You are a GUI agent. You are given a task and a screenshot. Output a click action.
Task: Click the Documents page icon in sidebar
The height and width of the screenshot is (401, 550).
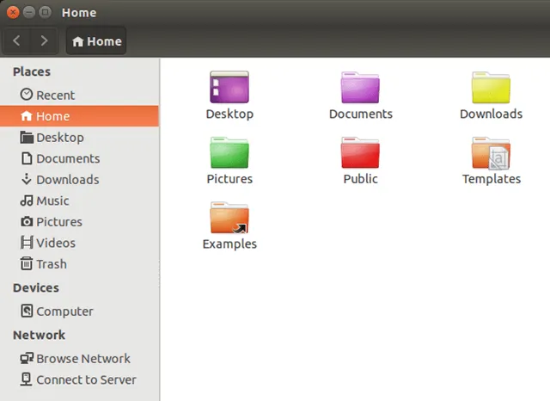tap(27, 158)
